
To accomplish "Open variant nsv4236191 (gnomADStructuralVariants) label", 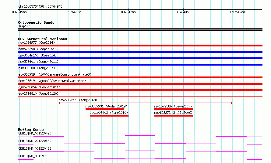I will tap(52, 81).
